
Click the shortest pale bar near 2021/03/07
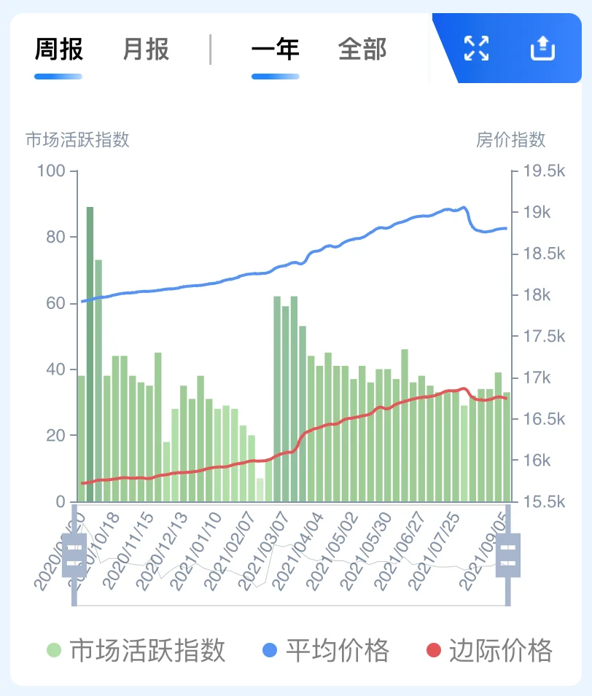[260, 490]
